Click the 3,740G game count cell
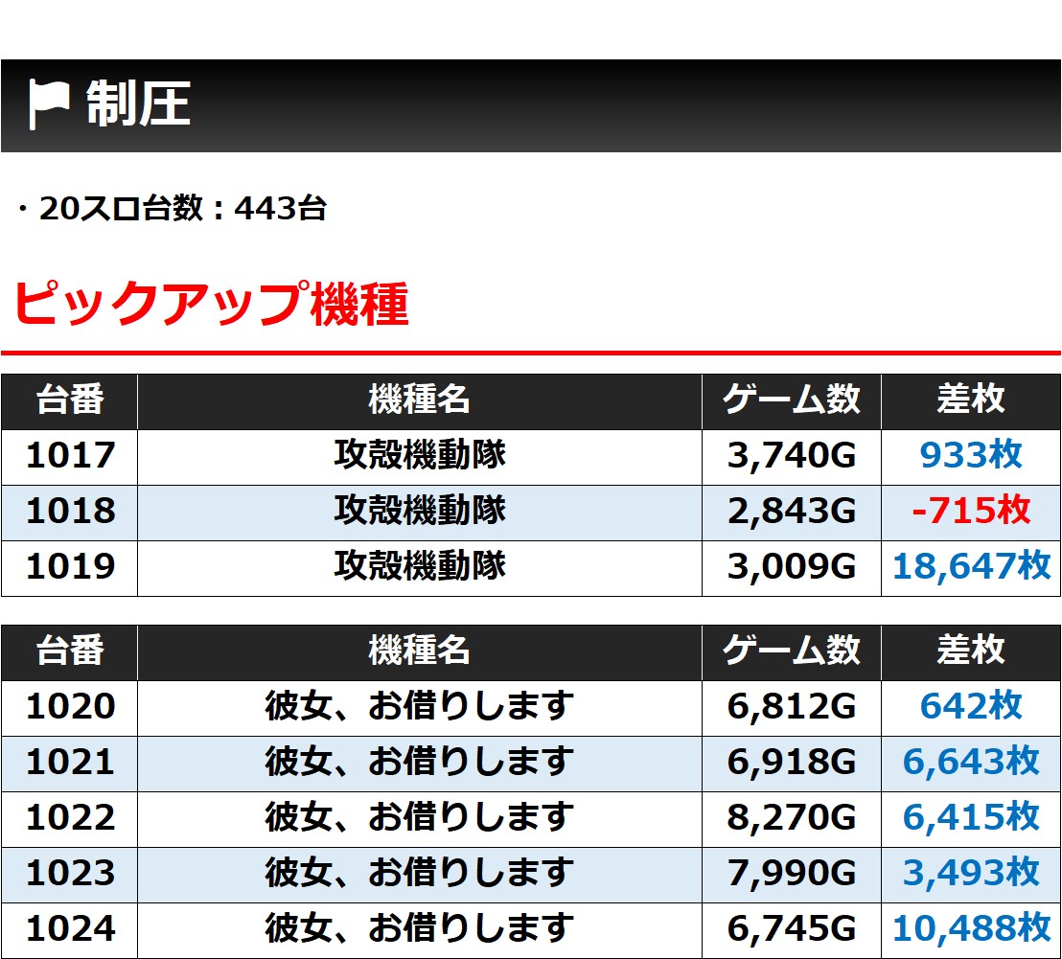Screen dimensions: 1062x959 point(791,455)
